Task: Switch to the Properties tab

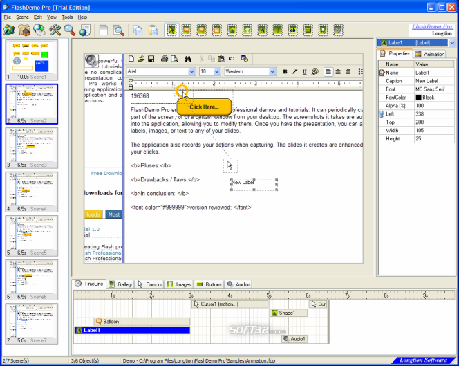Action: (x=395, y=53)
